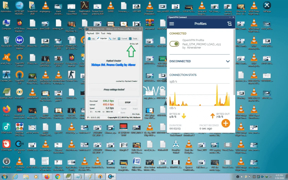Switch to the Tools tab in SVL Injector
Screen dimensions: 288x180
point(133,38)
